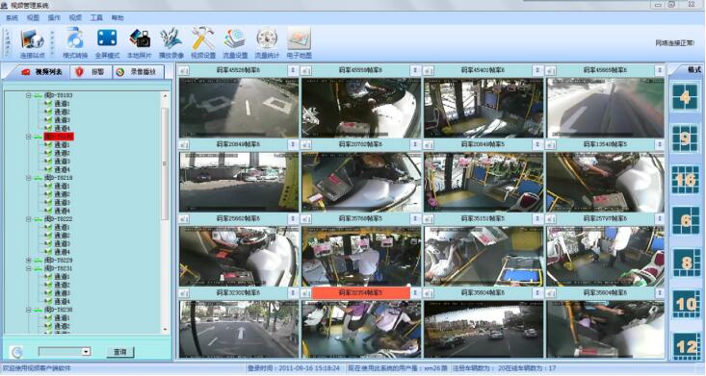706x376 pixels.
Task: Select the 6-pane video layout
Action: point(685,221)
